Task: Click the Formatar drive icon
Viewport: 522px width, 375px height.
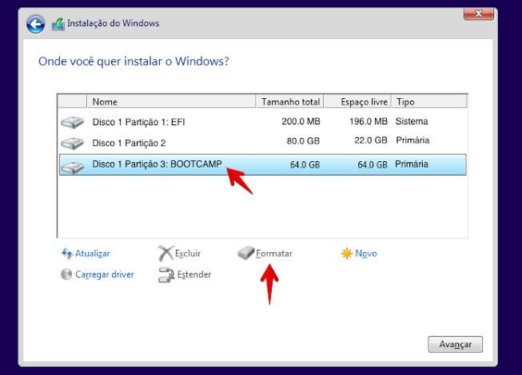Action: click(246, 253)
